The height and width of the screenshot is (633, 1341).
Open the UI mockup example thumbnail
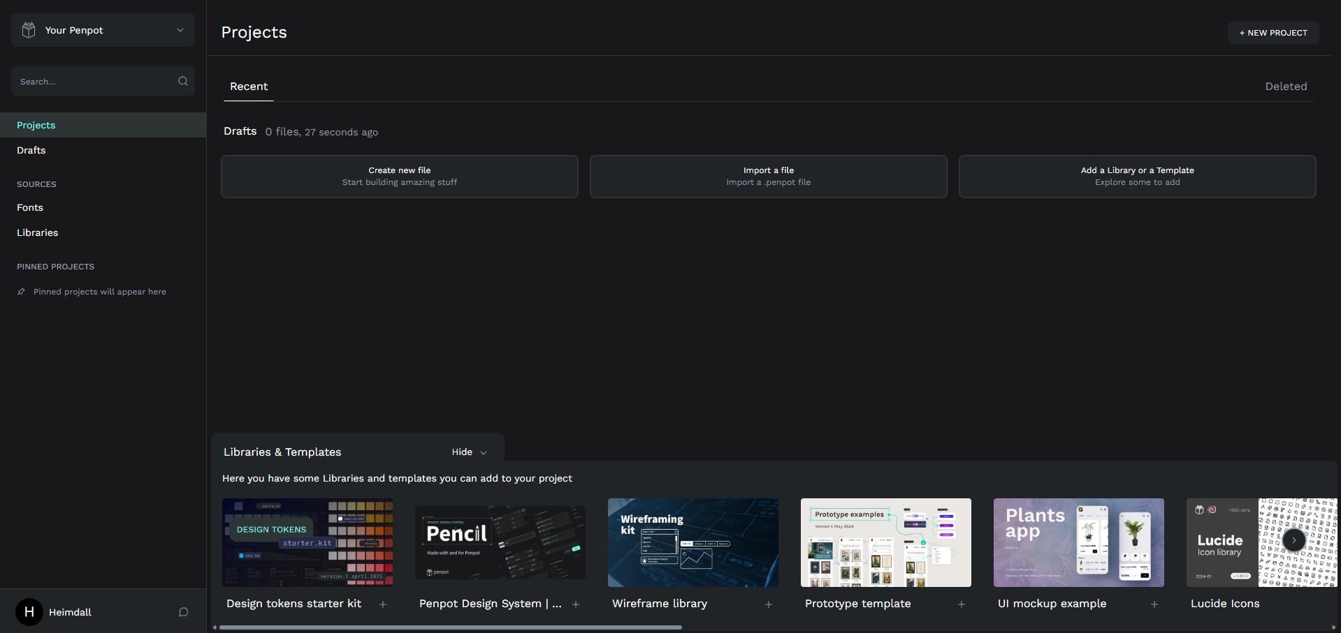pos(1078,542)
